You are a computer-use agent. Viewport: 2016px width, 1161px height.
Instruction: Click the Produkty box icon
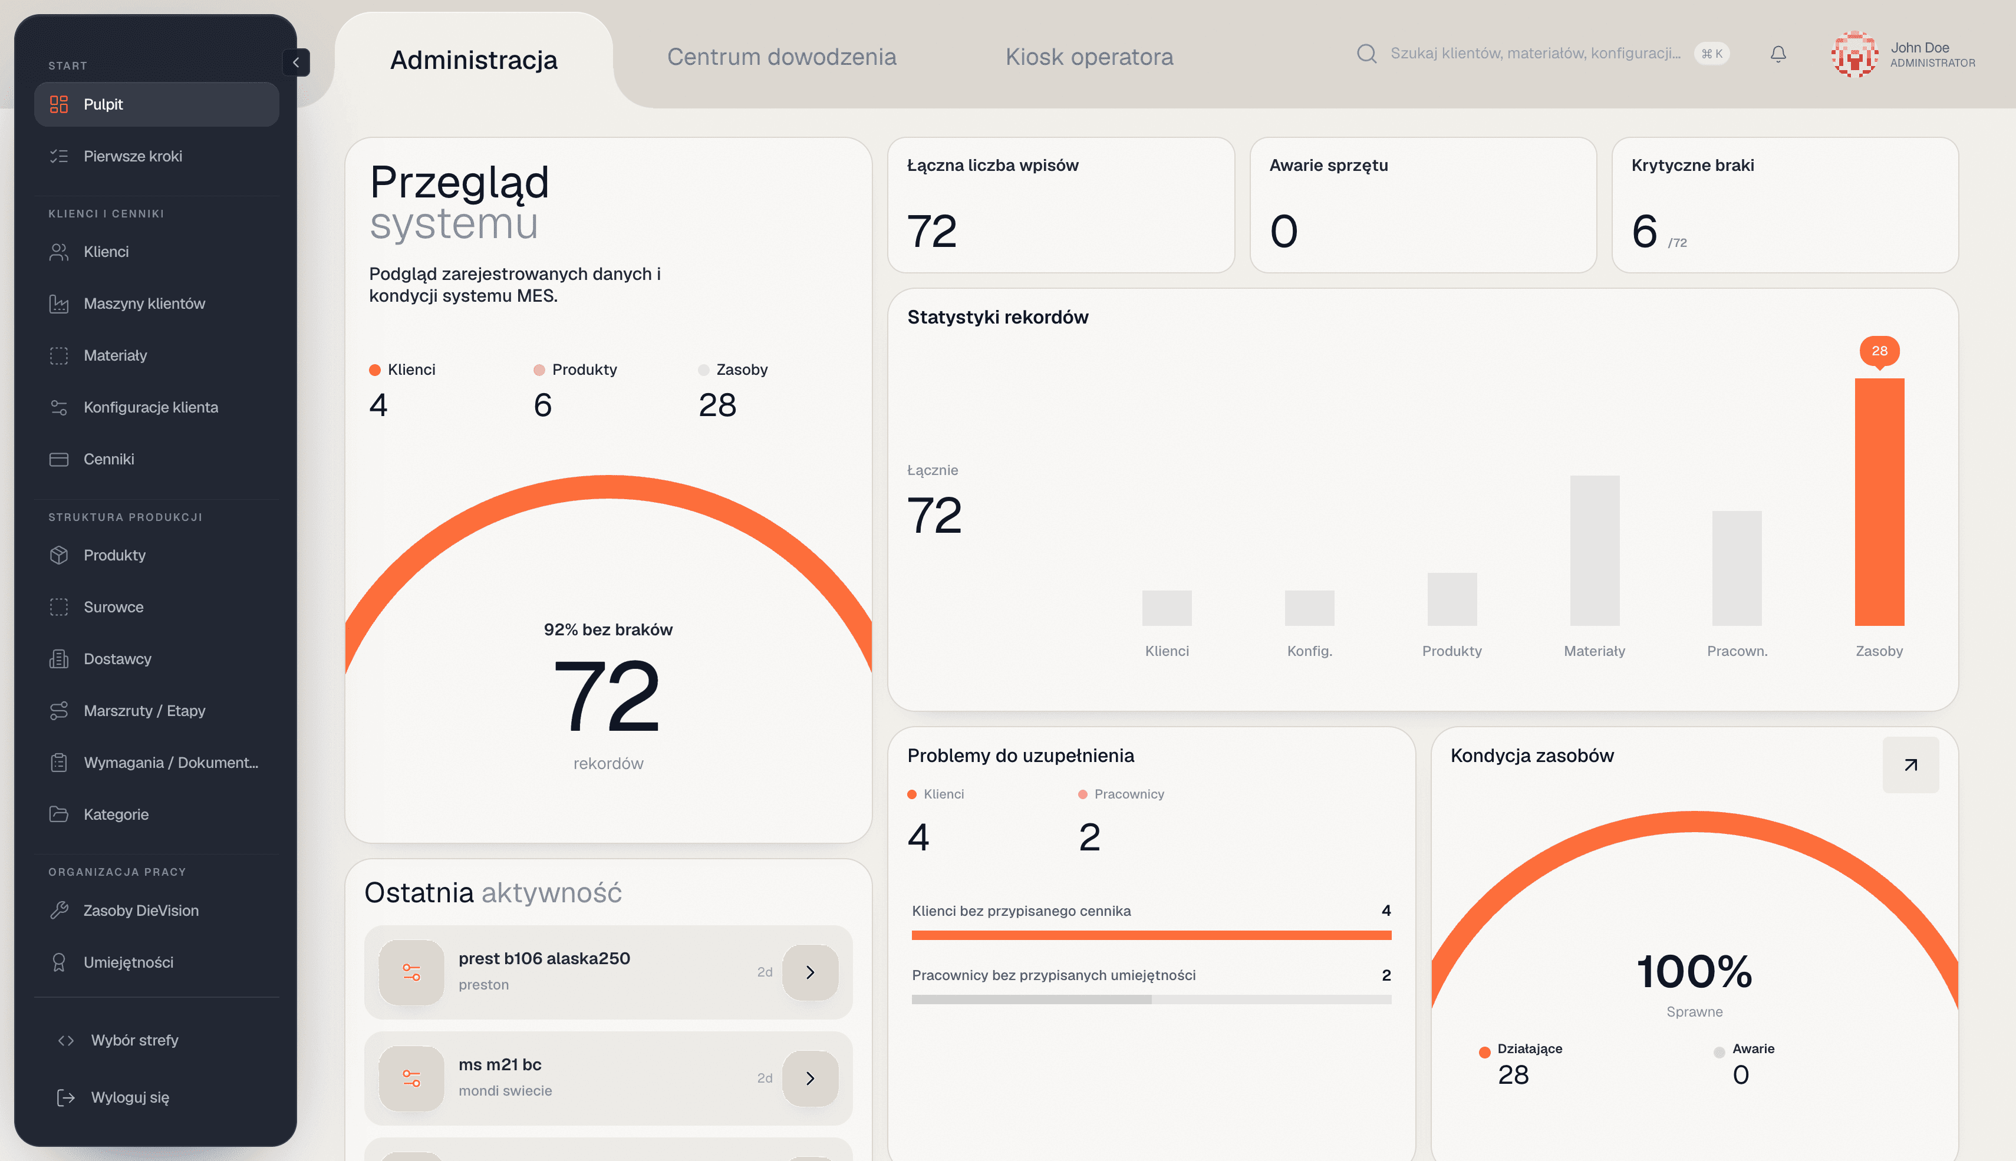tap(59, 555)
